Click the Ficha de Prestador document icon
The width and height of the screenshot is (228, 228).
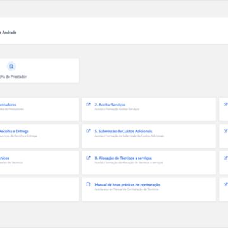(11, 66)
